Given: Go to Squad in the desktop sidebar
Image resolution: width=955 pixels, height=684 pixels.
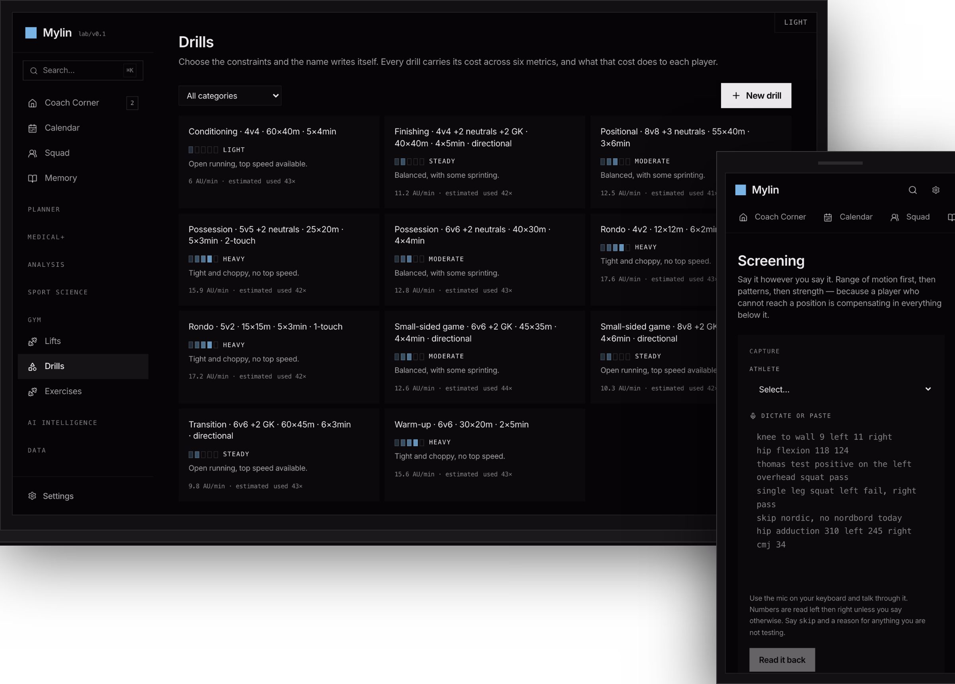Looking at the screenshot, I should click(x=83, y=153).
